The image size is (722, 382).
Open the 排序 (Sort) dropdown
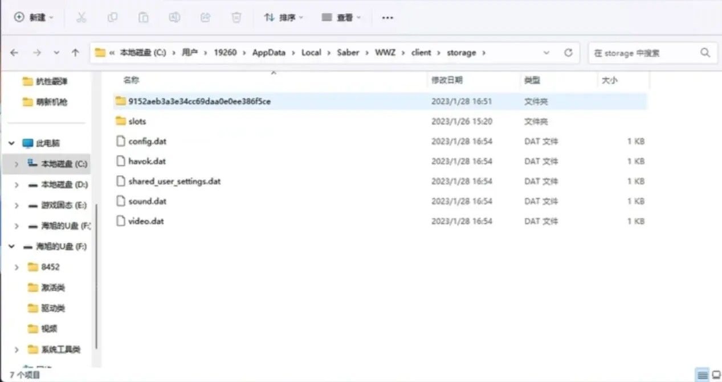click(283, 18)
